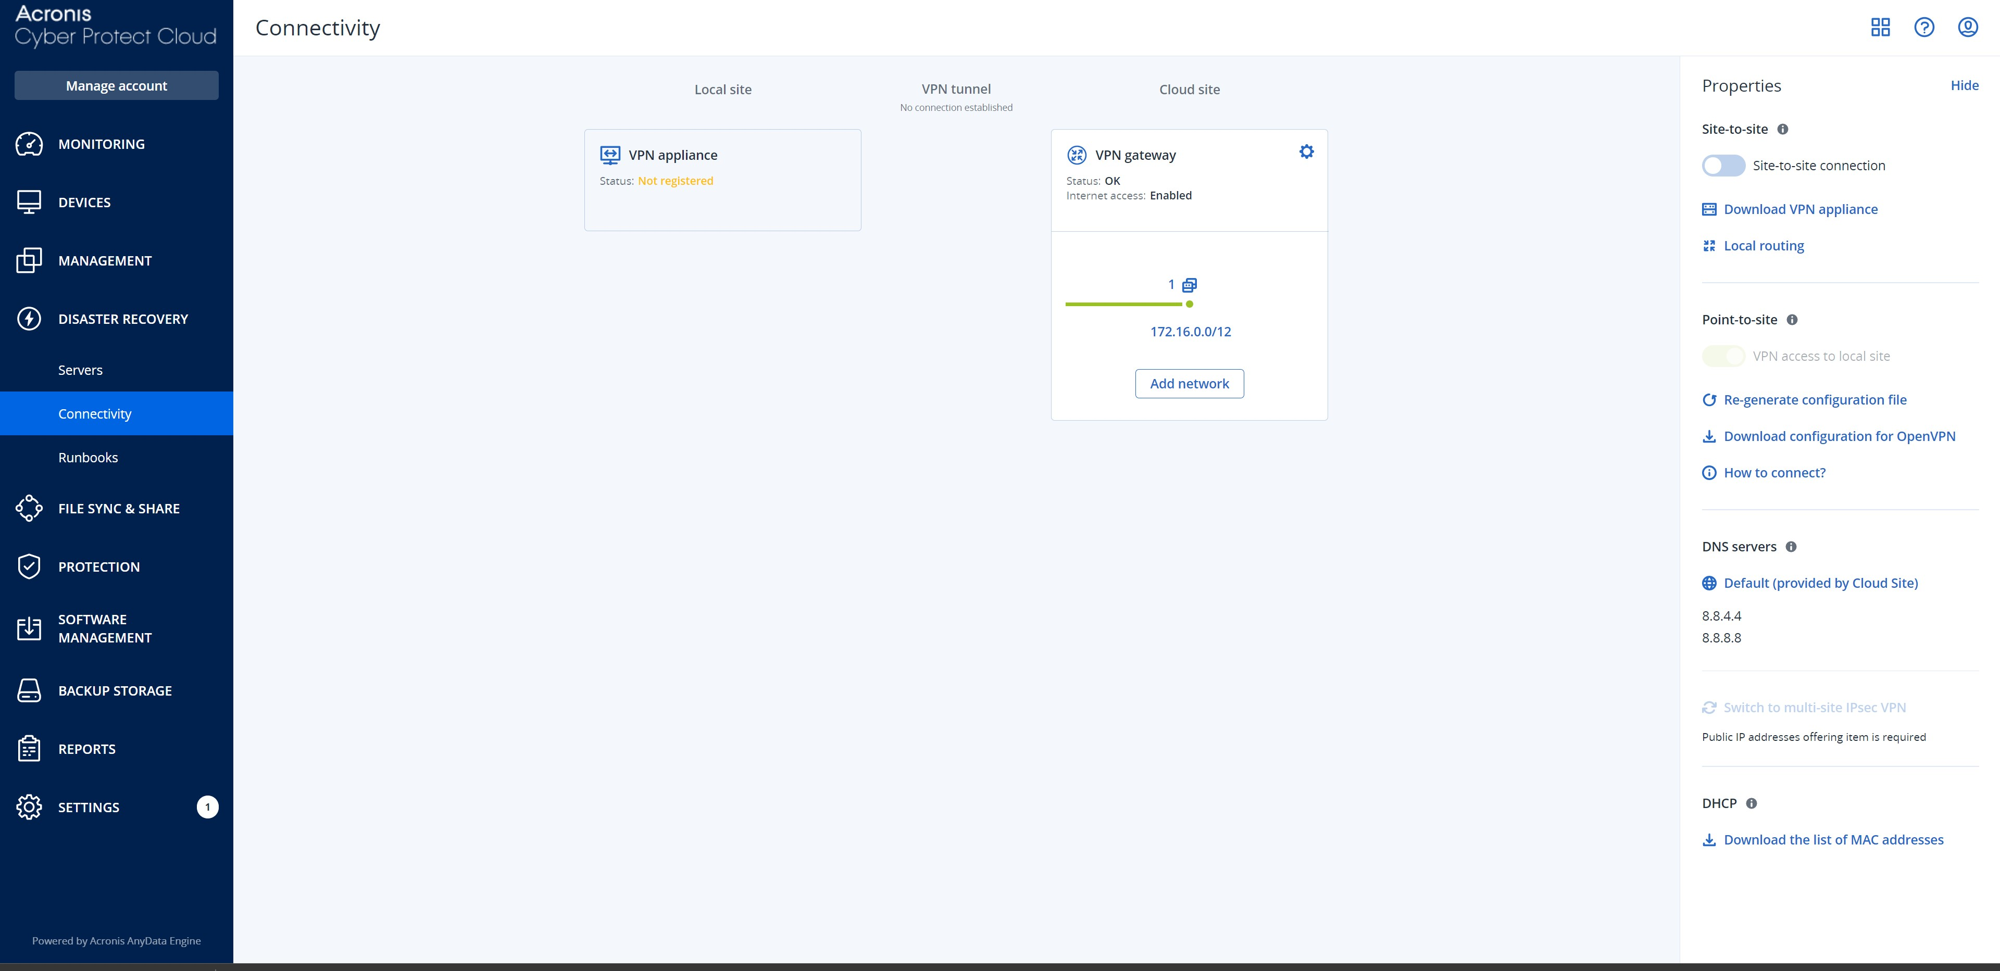Click the Protection shield icon
The height and width of the screenshot is (971, 2000).
29,566
